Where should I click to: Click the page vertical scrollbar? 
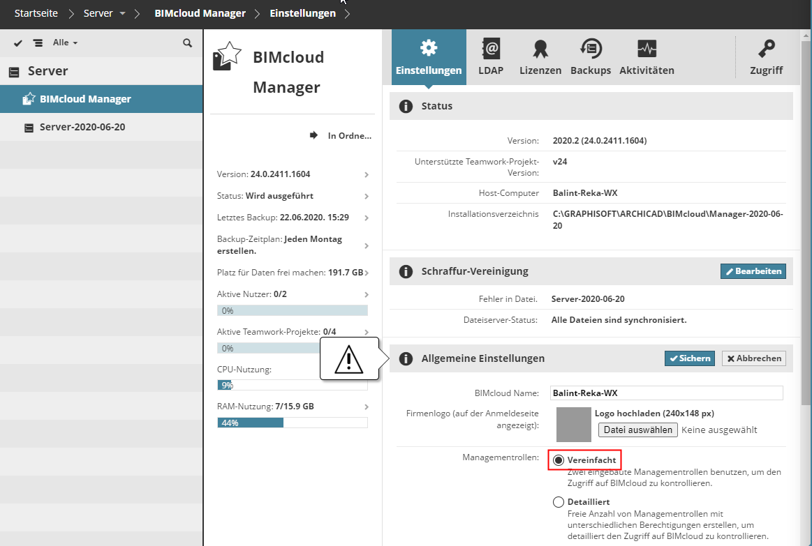806,222
